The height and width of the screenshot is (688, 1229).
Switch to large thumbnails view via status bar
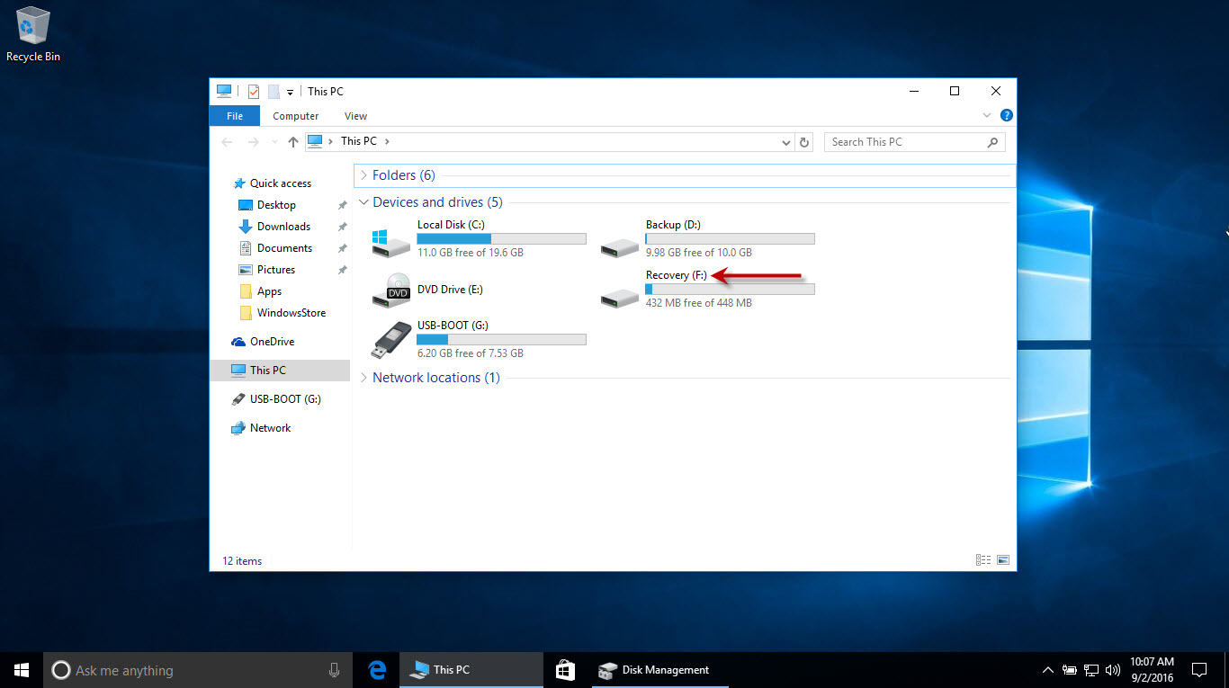click(1001, 559)
